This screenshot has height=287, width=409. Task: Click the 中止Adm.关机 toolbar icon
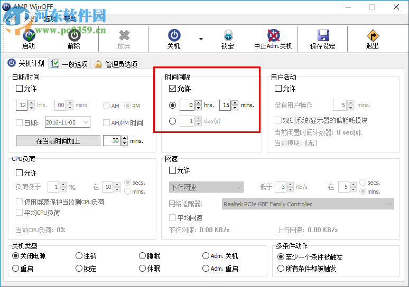(273, 35)
